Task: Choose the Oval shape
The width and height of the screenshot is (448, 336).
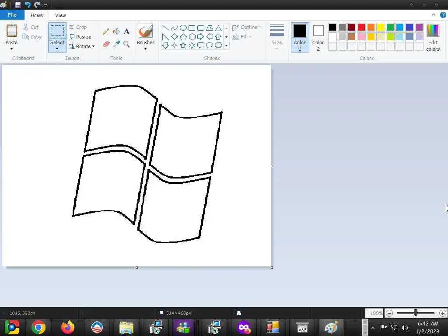Action: (183, 28)
